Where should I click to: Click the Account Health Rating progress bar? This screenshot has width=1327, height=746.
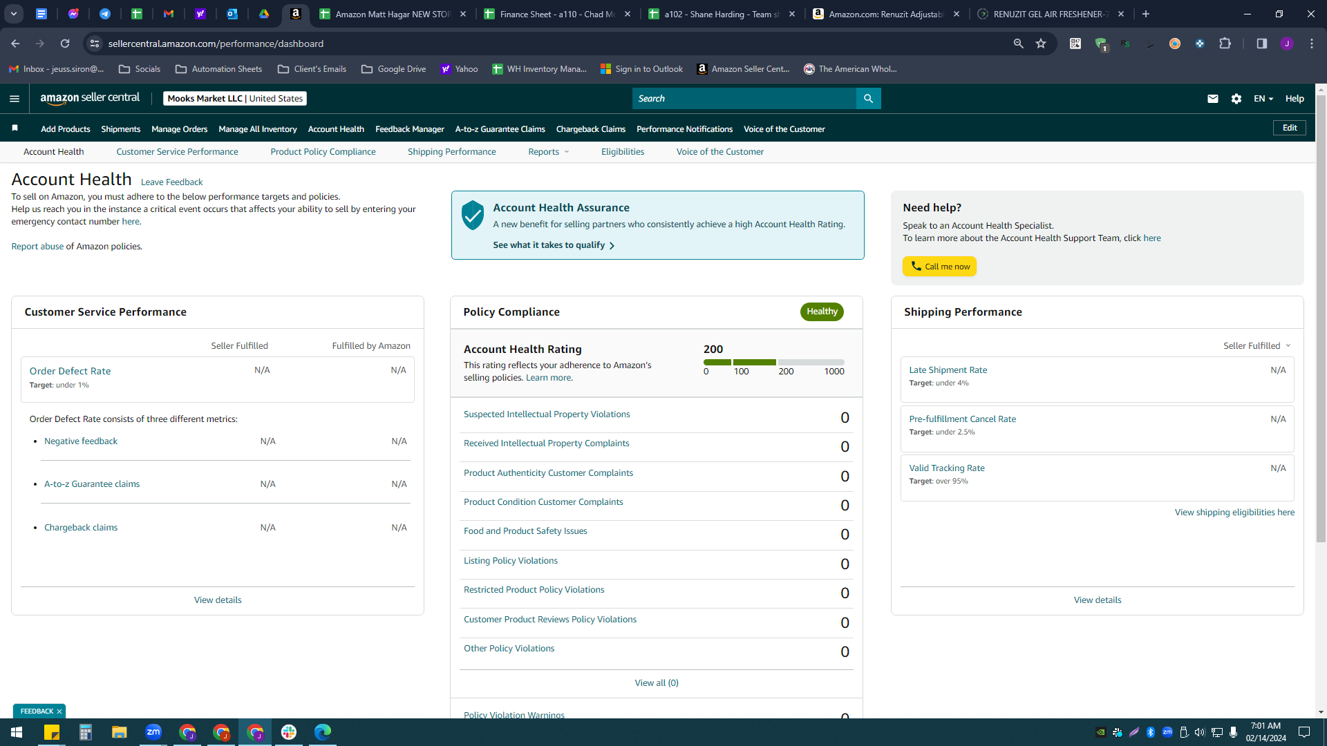coord(773,362)
